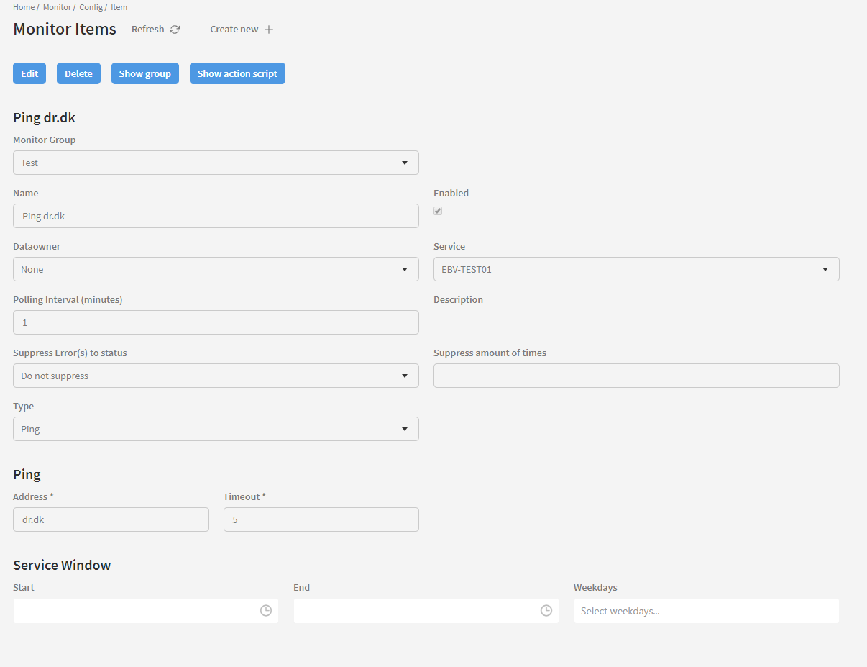This screenshot has width=867, height=667.
Task: Expand the Service dropdown showing EBV-TEST01
Action: coord(636,269)
